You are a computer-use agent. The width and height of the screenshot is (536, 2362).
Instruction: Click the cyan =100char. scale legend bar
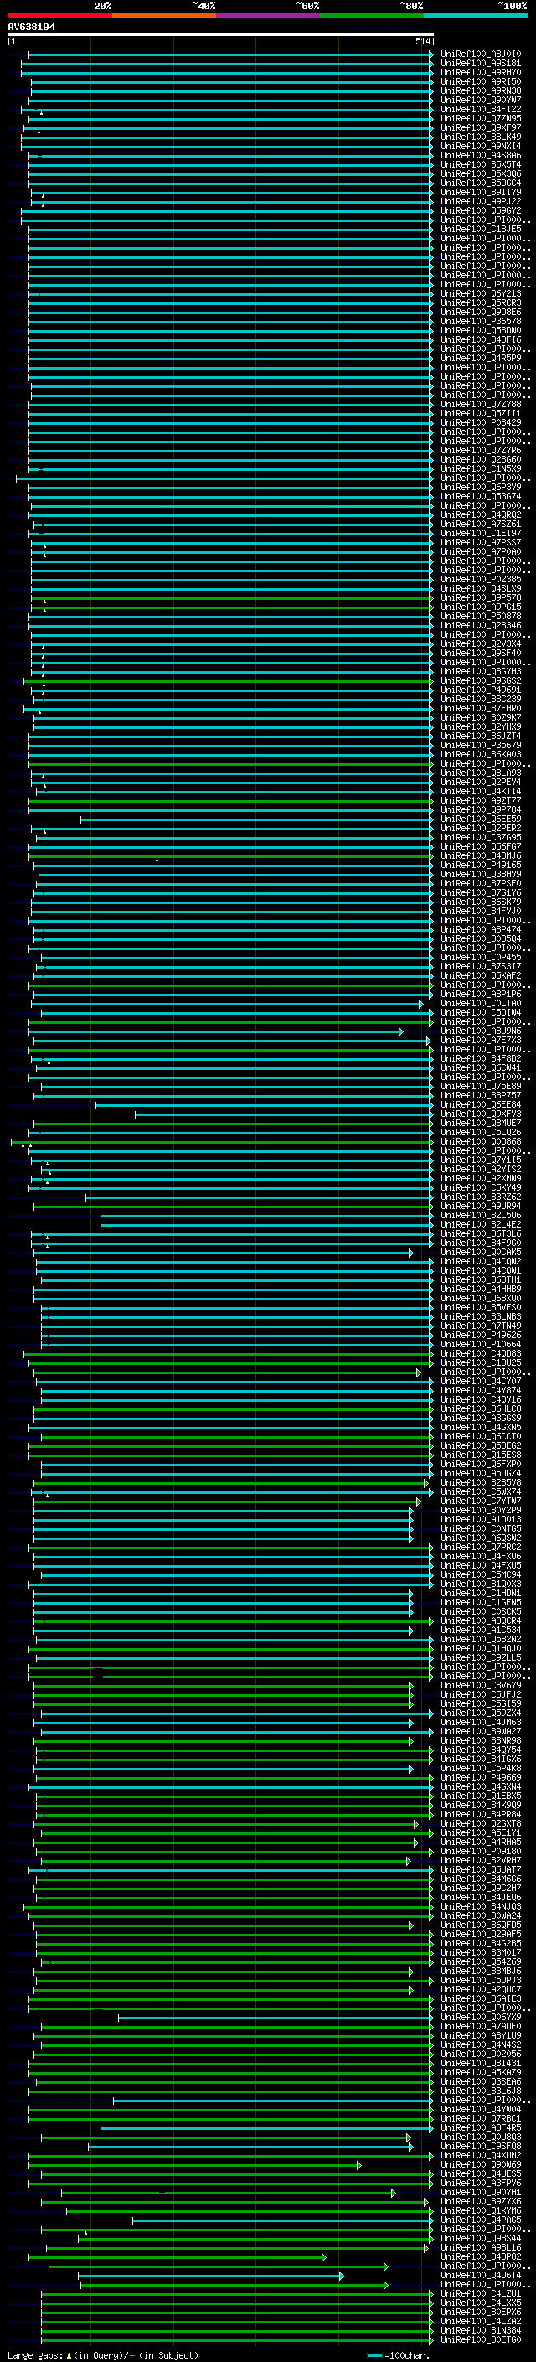pyautogui.click(x=374, y=2355)
